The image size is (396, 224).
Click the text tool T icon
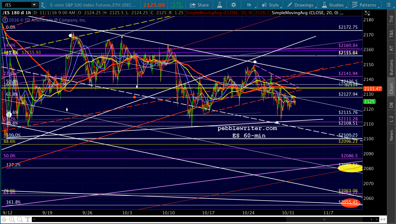[x=28, y=219]
